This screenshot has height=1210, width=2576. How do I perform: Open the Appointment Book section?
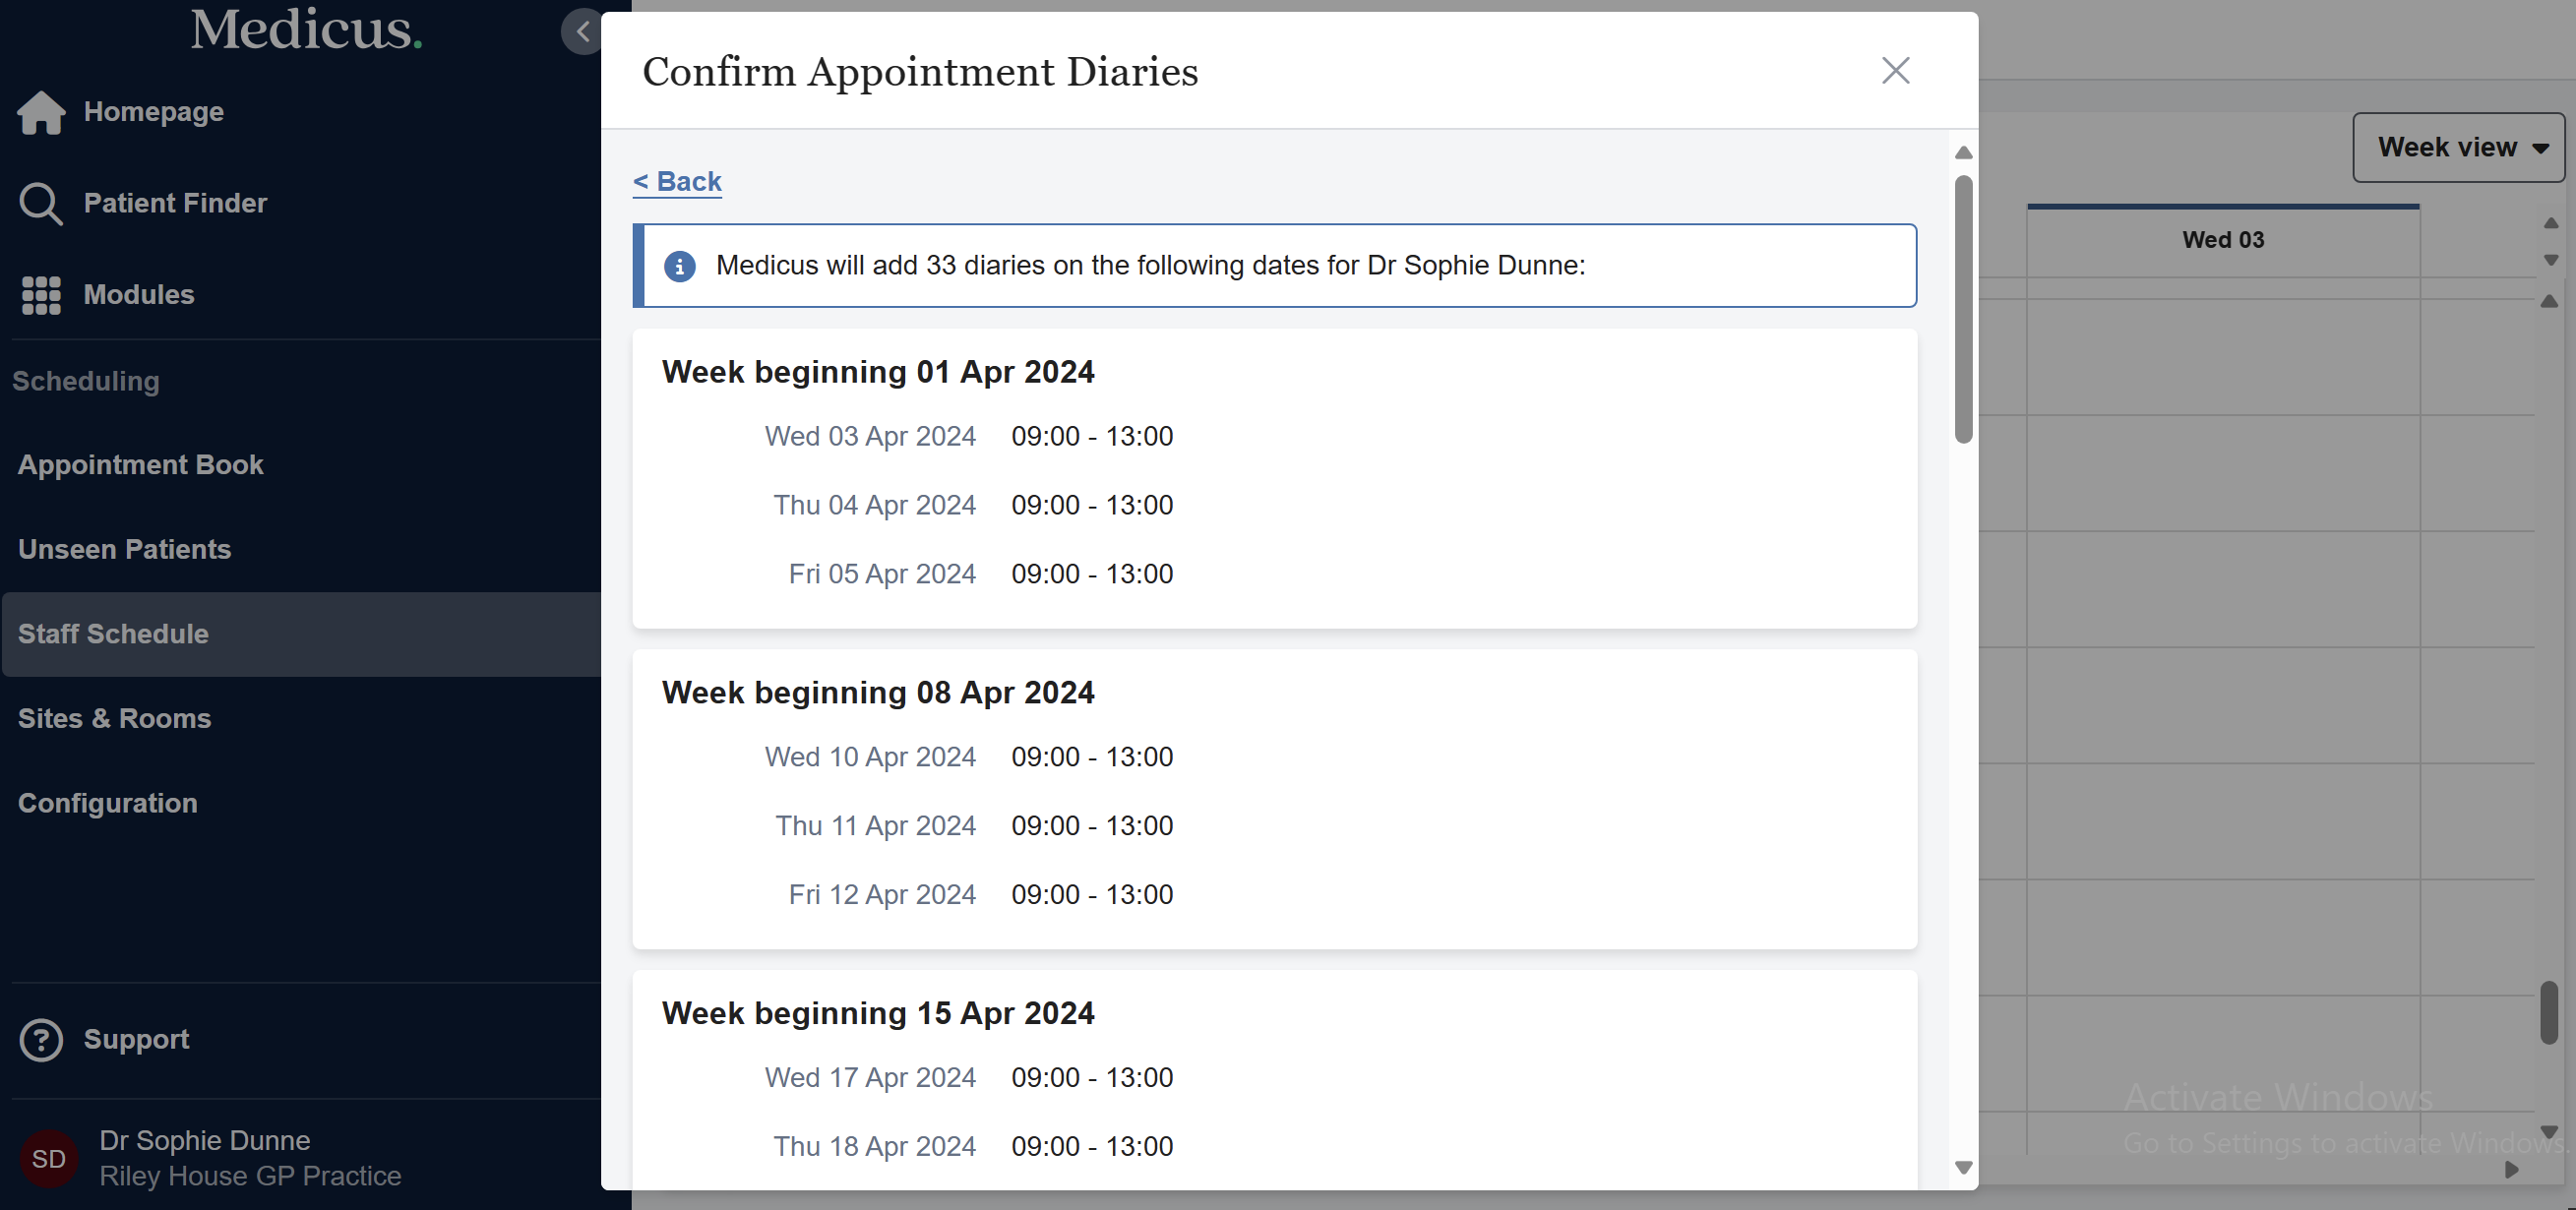[140, 464]
